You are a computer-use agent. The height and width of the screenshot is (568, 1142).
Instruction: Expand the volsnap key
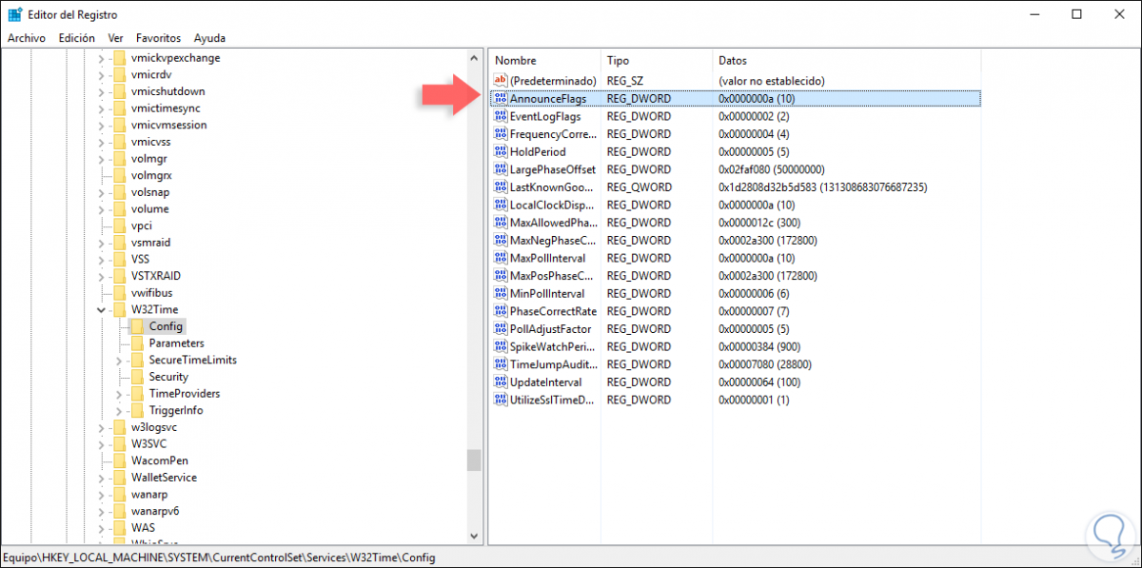click(x=101, y=192)
